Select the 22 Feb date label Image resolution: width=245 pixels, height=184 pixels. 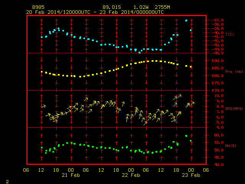coord(131,175)
